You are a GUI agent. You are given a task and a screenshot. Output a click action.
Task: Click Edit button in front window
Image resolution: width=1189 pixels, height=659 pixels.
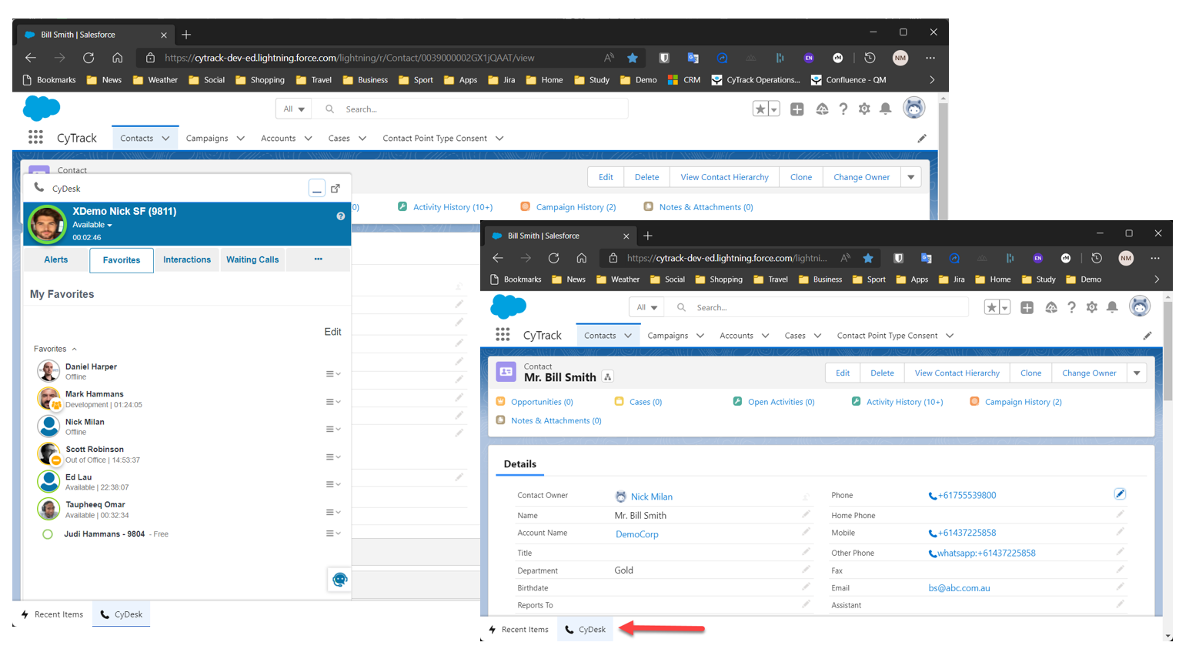[x=843, y=373]
